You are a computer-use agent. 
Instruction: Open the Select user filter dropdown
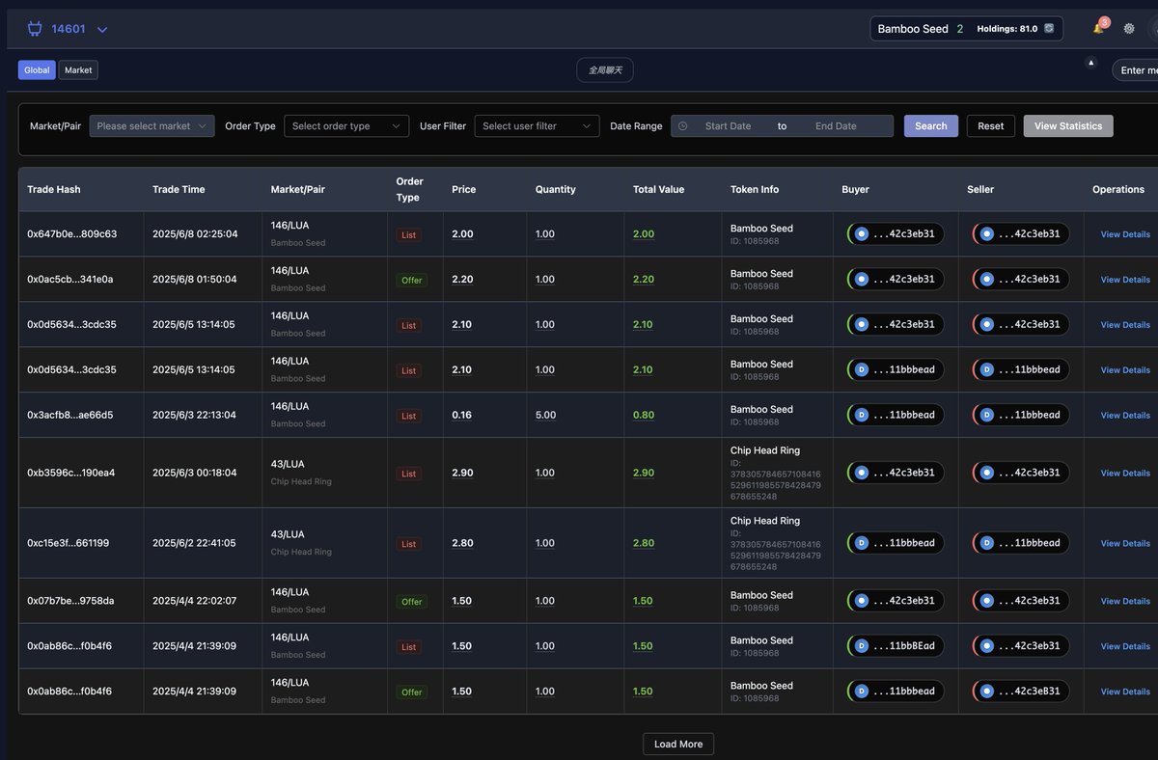point(537,125)
